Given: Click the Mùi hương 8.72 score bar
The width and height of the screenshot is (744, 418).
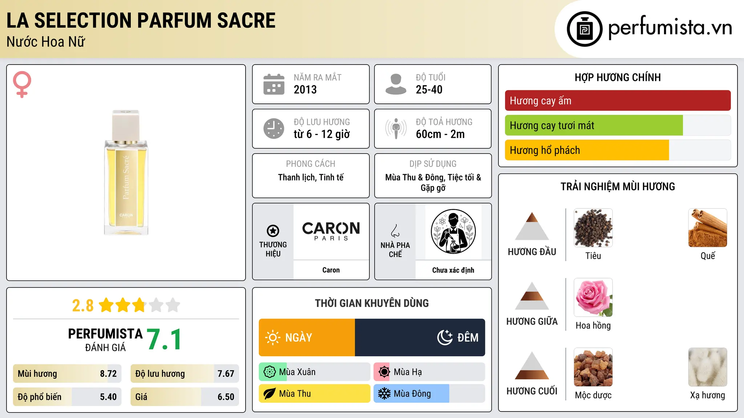Looking at the screenshot, I should (x=67, y=373).
